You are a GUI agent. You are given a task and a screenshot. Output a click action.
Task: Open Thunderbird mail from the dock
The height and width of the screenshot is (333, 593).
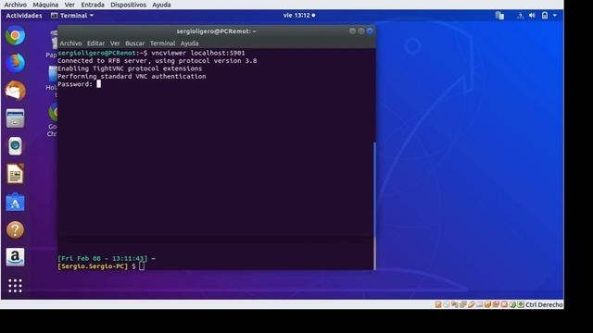[x=15, y=91]
